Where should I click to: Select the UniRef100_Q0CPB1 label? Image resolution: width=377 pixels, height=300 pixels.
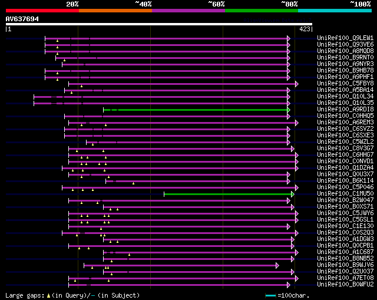(x=345, y=246)
